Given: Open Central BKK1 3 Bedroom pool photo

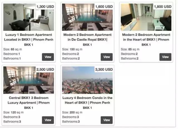Looking at the screenshot, I should (x=29, y=80).
